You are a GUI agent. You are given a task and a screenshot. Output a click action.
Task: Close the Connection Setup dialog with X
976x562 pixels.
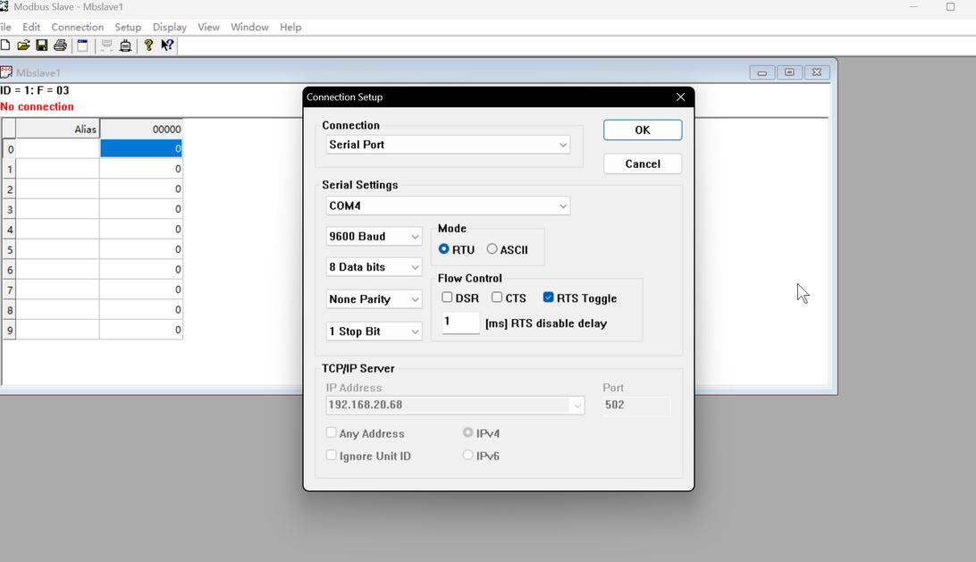(x=680, y=96)
